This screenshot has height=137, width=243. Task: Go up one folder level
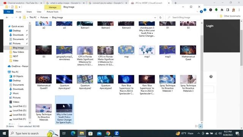(20, 18)
